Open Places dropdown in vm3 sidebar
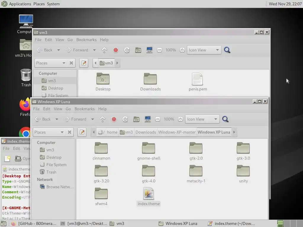 click(51, 63)
